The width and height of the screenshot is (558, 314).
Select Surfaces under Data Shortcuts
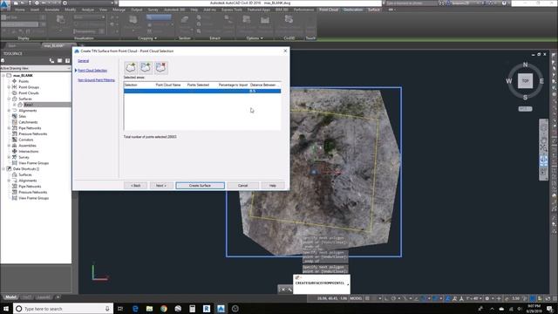point(25,174)
